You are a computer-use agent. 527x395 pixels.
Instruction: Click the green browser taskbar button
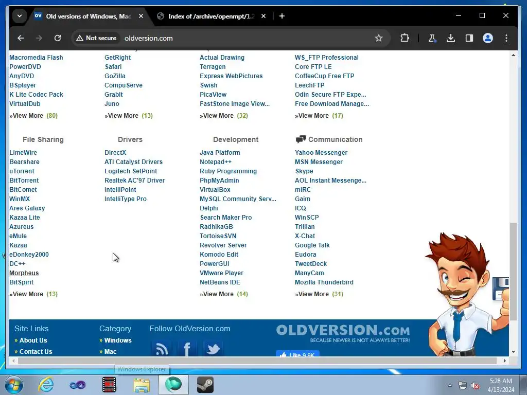(173, 385)
